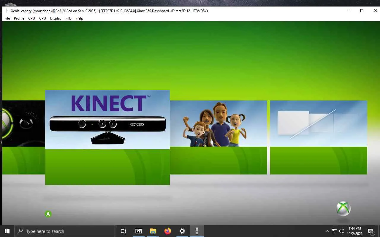
Task: Open 7-Zip from the taskbar
Action: (x=139, y=231)
